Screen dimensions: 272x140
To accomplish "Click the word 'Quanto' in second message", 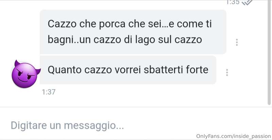I will tap(65, 70).
